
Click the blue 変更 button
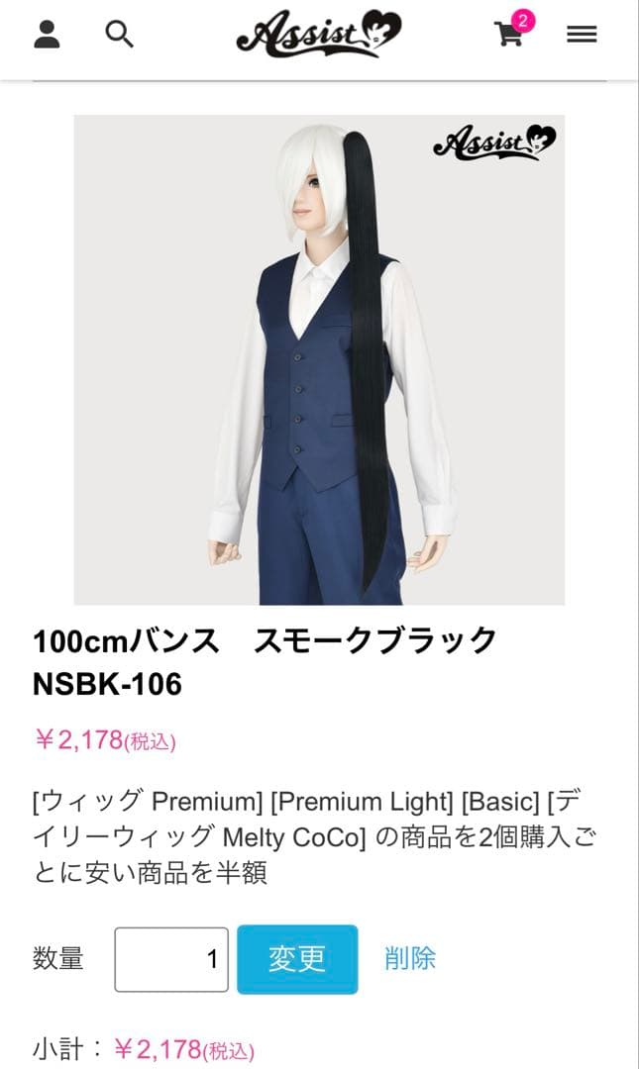297,959
